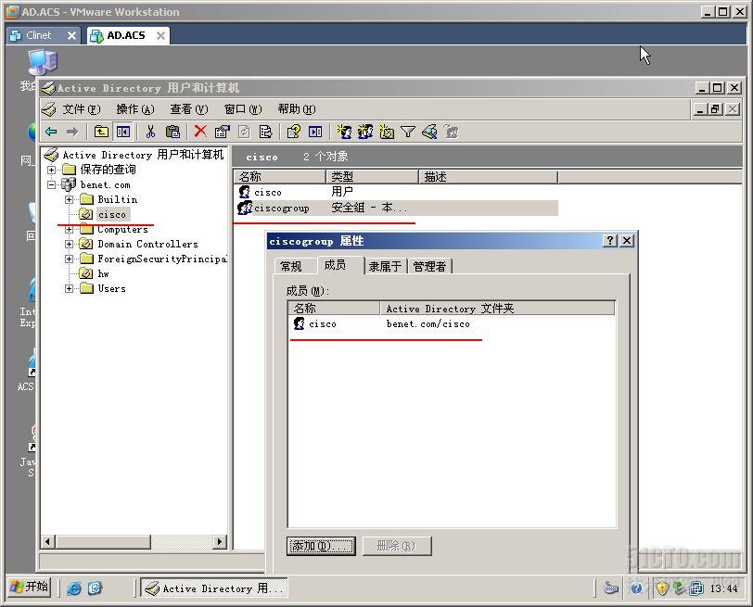
Task: Open the 帮助(H) menu
Action: pos(297,109)
